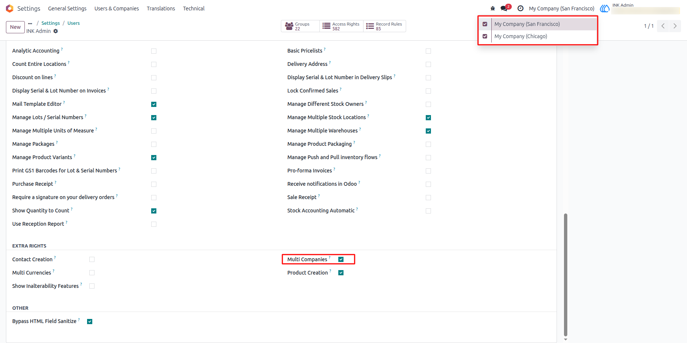Open the gear actions icon beside INK Admin

[56, 31]
